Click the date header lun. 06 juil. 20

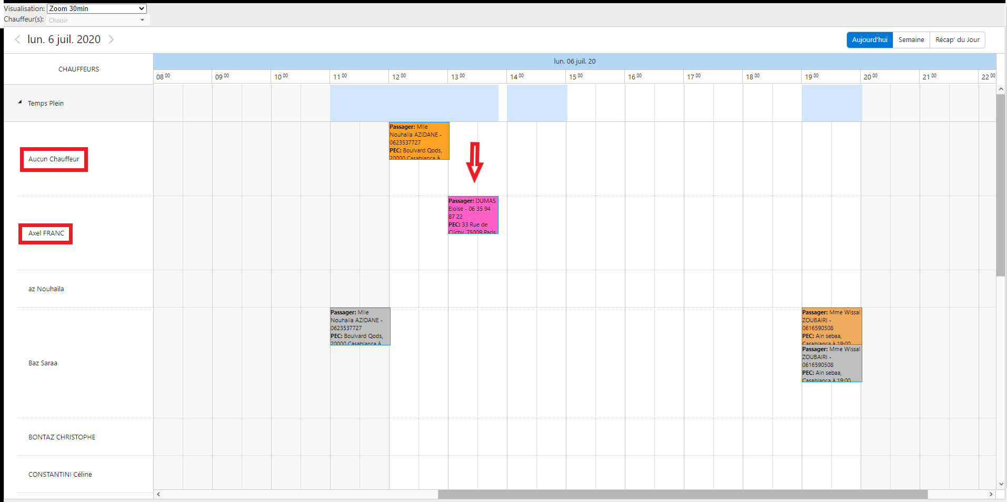pos(574,62)
